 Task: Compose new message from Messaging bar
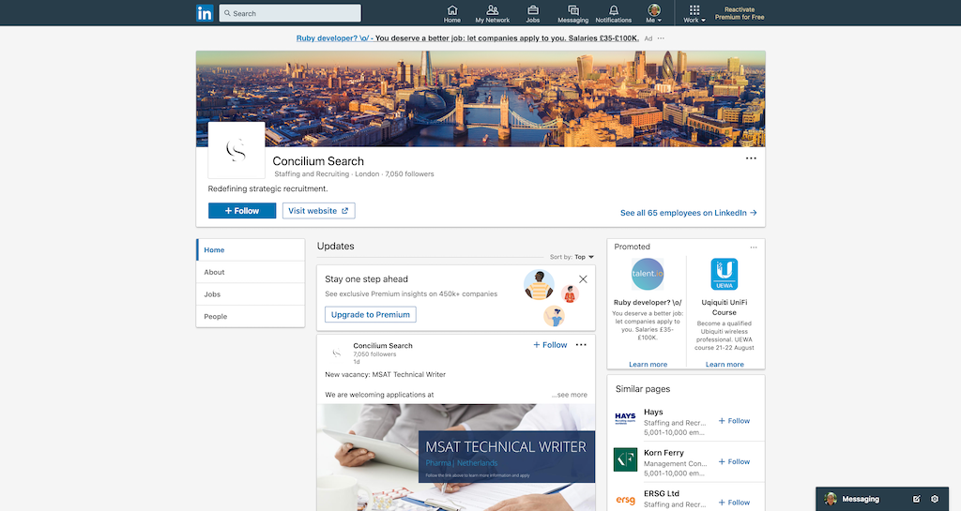click(x=916, y=500)
